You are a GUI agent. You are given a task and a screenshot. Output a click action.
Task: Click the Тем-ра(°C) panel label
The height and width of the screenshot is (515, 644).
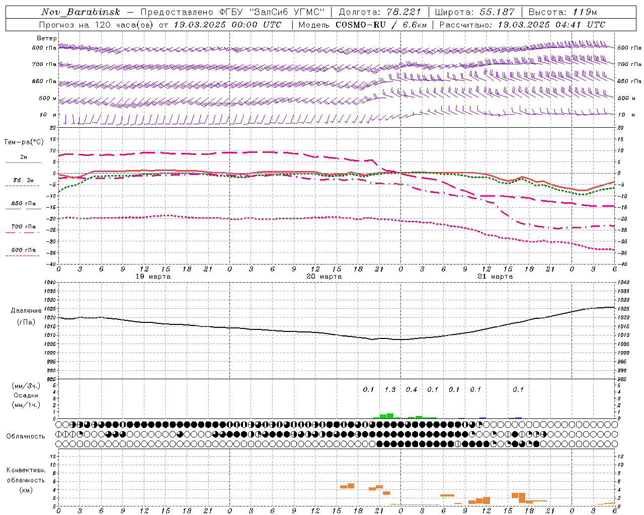tap(24, 142)
